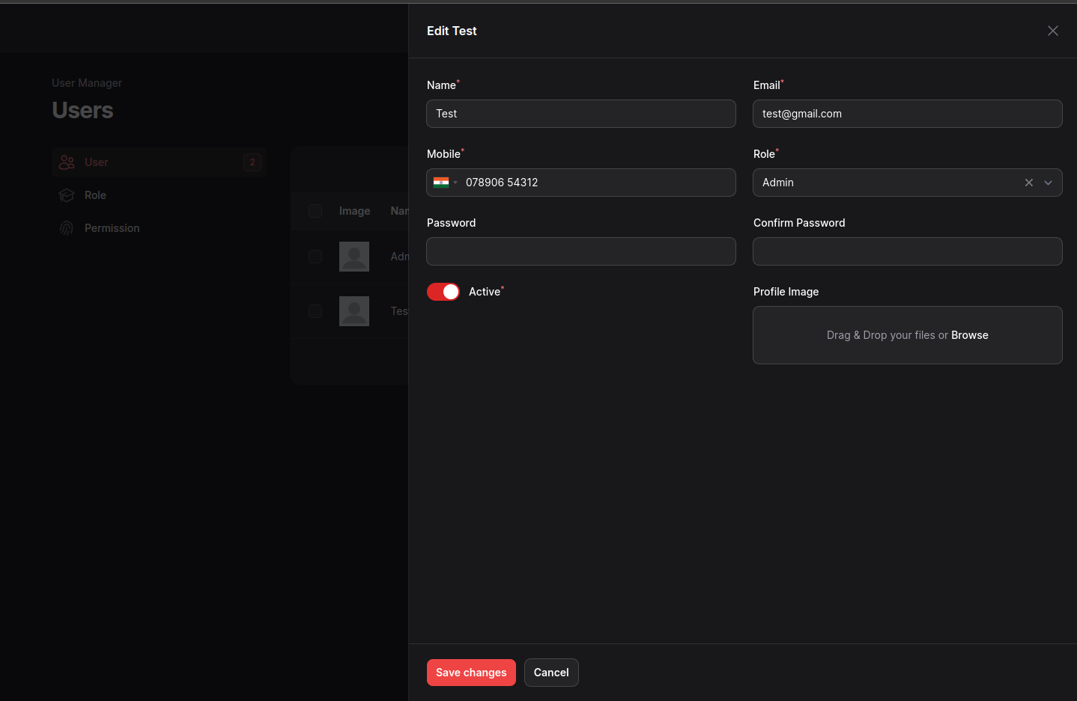This screenshot has width=1077, height=701.
Task: Select the User icon in the sidebar
Action: (x=66, y=162)
